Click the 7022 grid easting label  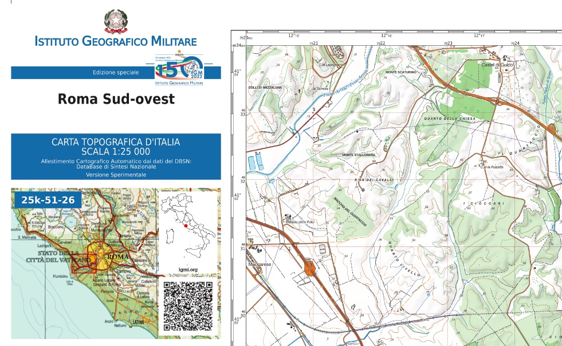click(x=380, y=44)
